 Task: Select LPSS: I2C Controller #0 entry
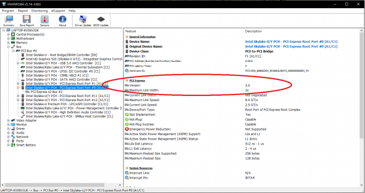tap(63, 71)
